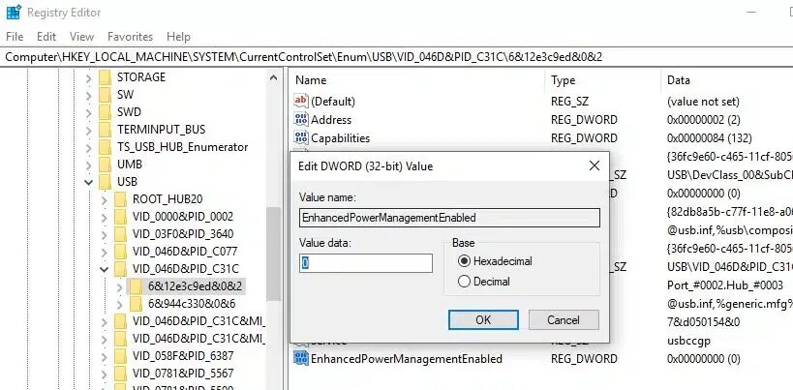Click the Value name field
This screenshot has height=390, width=793.
(x=449, y=218)
